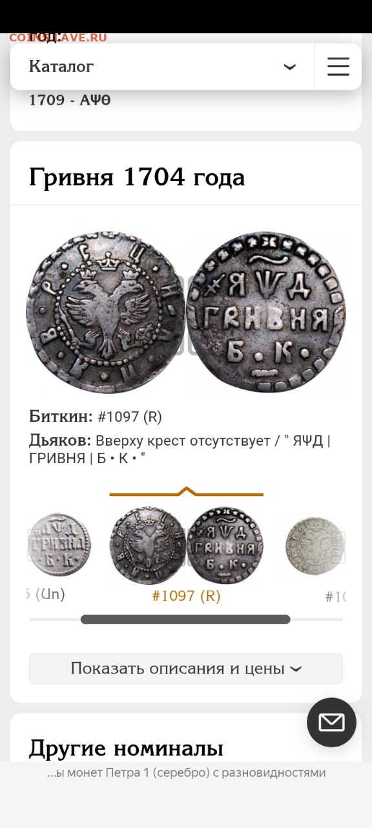Image resolution: width=372 pixels, height=828 pixels.
Task: View large obverse eagle coin image
Action: coord(105,311)
